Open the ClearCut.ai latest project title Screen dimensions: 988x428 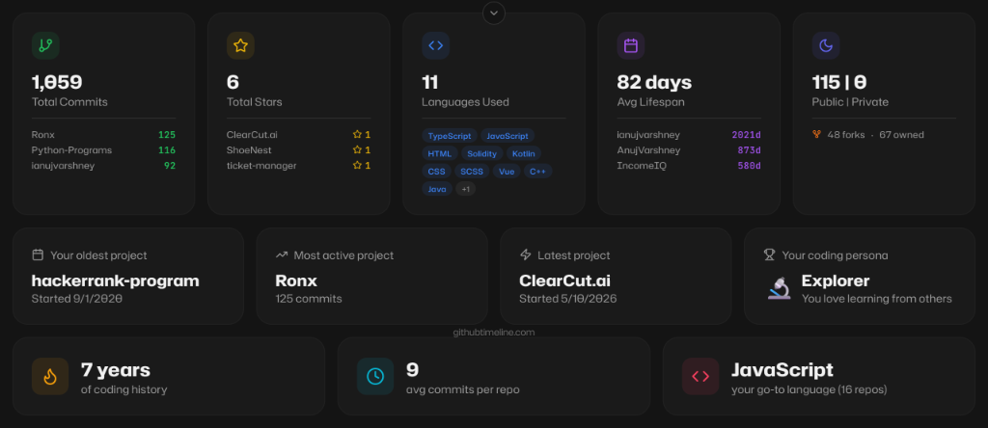click(x=564, y=281)
